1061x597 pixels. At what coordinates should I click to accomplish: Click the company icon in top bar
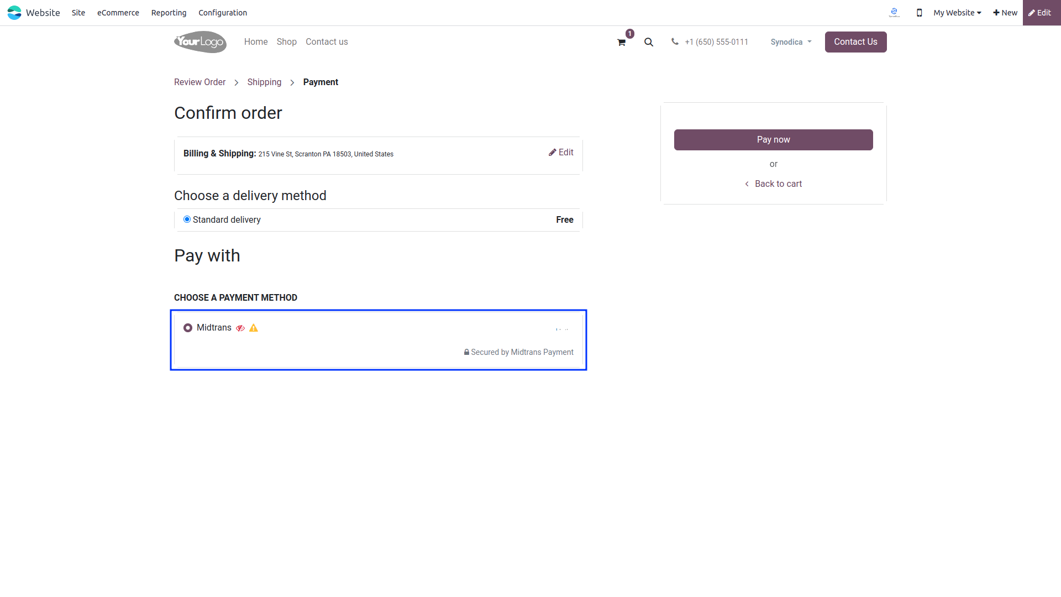pyautogui.click(x=894, y=13)
